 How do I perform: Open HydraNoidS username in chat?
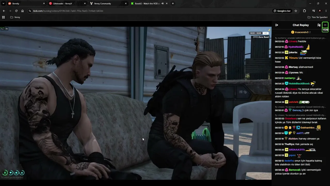[x=295, y=47]
